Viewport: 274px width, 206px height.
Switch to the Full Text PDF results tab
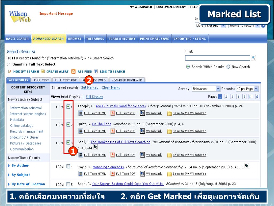(x=66, y=80)
